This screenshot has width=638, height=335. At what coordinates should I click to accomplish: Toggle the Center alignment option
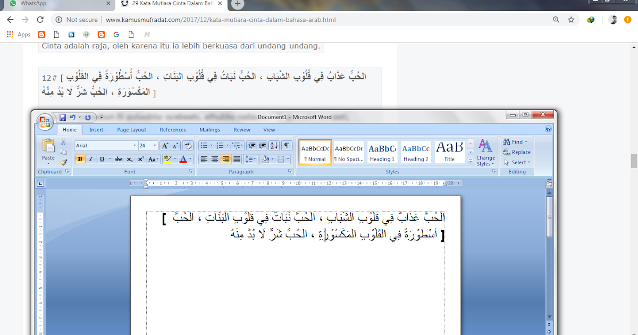pyautogui.click(x=214, y=159)
